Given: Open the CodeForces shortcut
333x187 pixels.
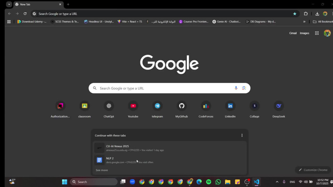Looking at the screenshot, I should (206, 110).
